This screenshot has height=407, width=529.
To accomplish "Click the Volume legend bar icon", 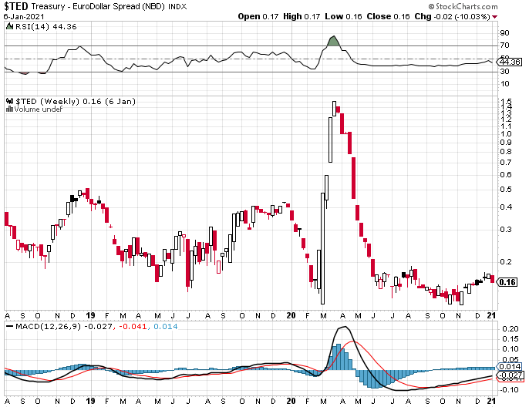I will click(x=8, y=109).
